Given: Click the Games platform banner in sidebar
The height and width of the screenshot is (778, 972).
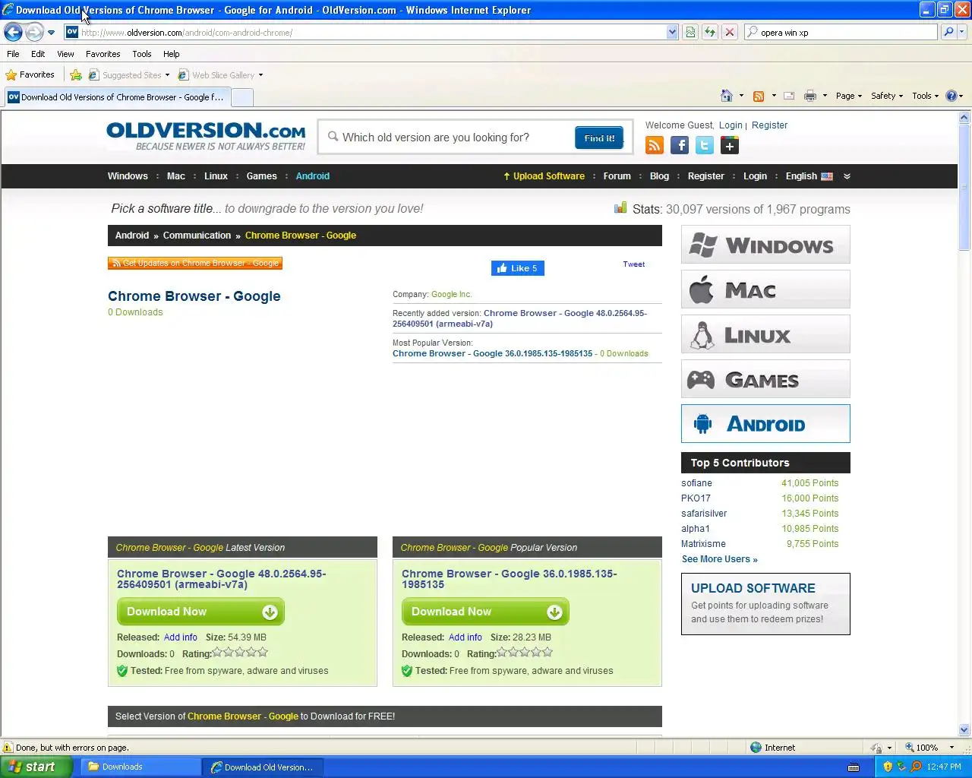Looking at the screenshot, I should (765, 379).
